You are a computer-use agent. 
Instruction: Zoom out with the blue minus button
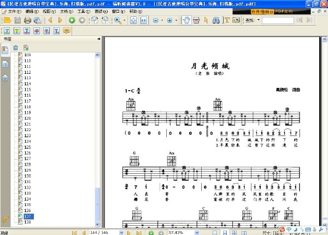coord(156,20)
